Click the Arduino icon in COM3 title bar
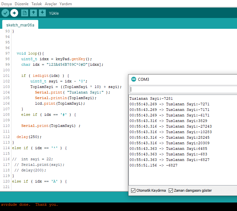Image resolution: width=237 pixels, height=211 pixels. pyautogui.click(x=133, y=79)
